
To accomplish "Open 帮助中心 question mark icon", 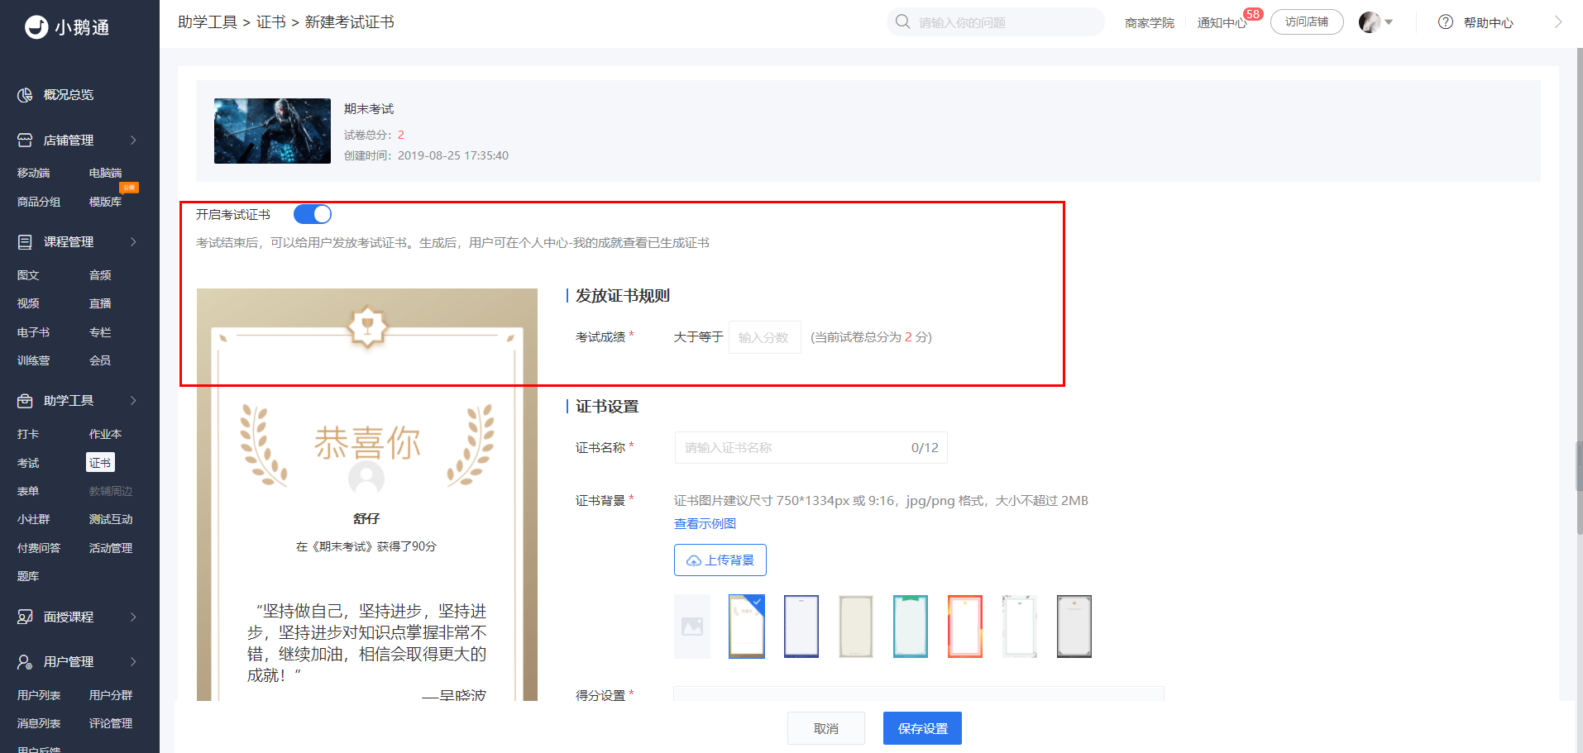I will tap(1446, 22).
